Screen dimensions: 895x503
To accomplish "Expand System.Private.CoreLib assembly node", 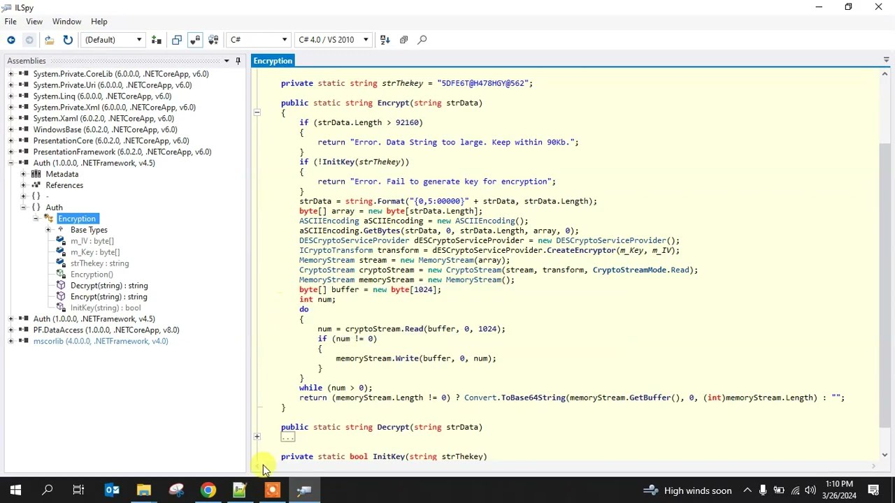I will coord(10,74).
